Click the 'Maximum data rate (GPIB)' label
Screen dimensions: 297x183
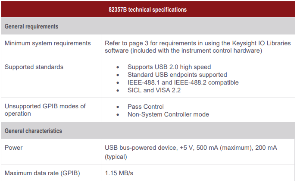click(42, 173)
